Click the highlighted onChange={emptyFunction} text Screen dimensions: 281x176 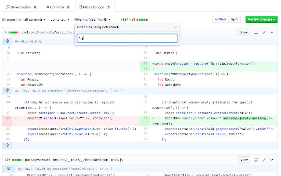coord(245,118)
